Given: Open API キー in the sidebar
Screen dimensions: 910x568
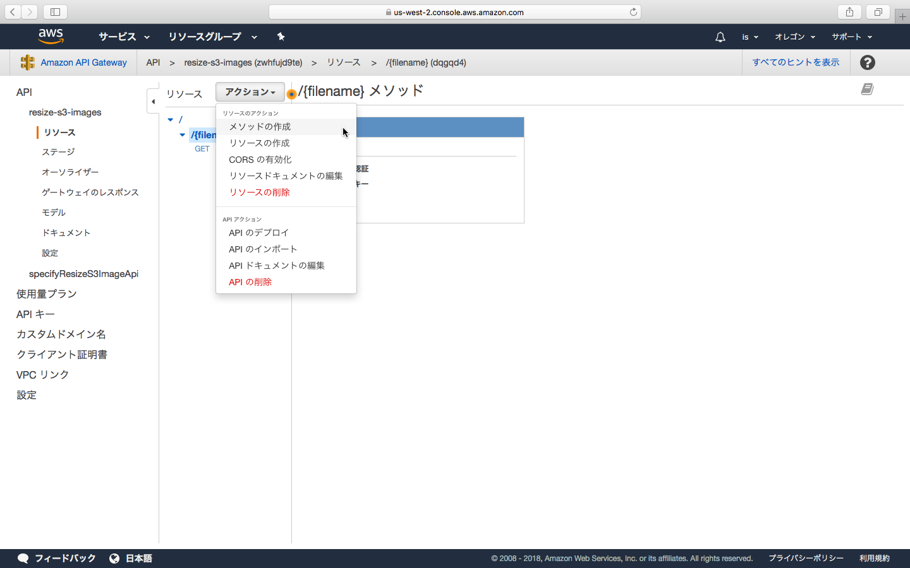Looking at the screenshot, I should [35, 314].
